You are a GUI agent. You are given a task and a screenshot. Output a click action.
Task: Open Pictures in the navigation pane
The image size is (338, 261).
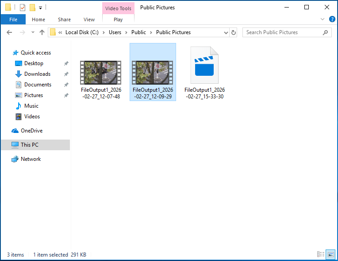(34, 95)
